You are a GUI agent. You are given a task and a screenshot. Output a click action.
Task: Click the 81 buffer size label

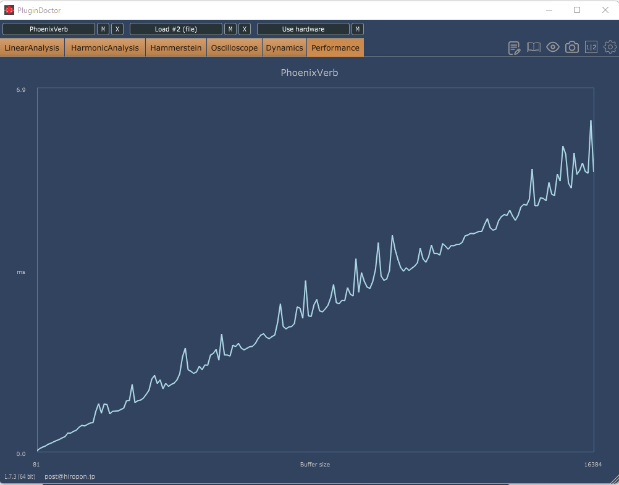point(36,465)
